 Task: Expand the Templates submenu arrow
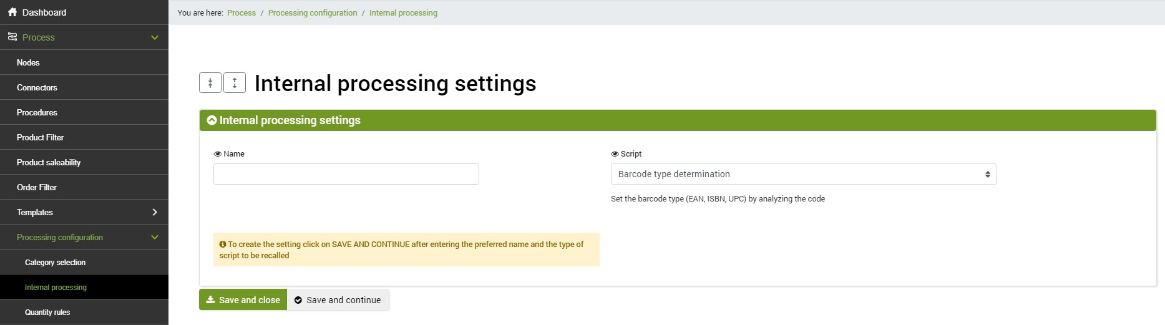pos(155,212)
